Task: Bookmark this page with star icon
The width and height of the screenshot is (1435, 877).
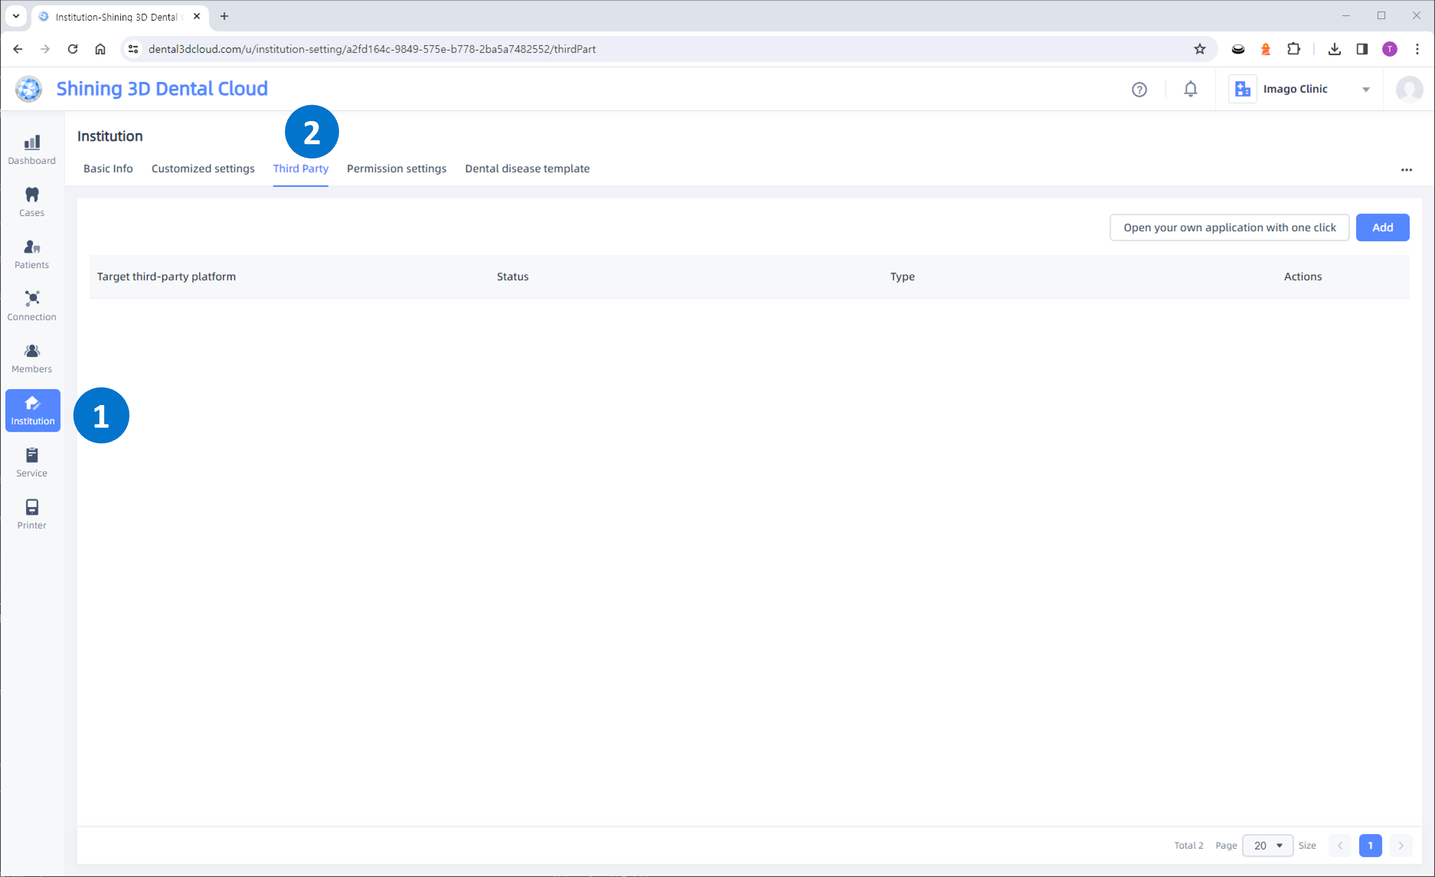Action: pyautogui.click(x=1199, y=49)
